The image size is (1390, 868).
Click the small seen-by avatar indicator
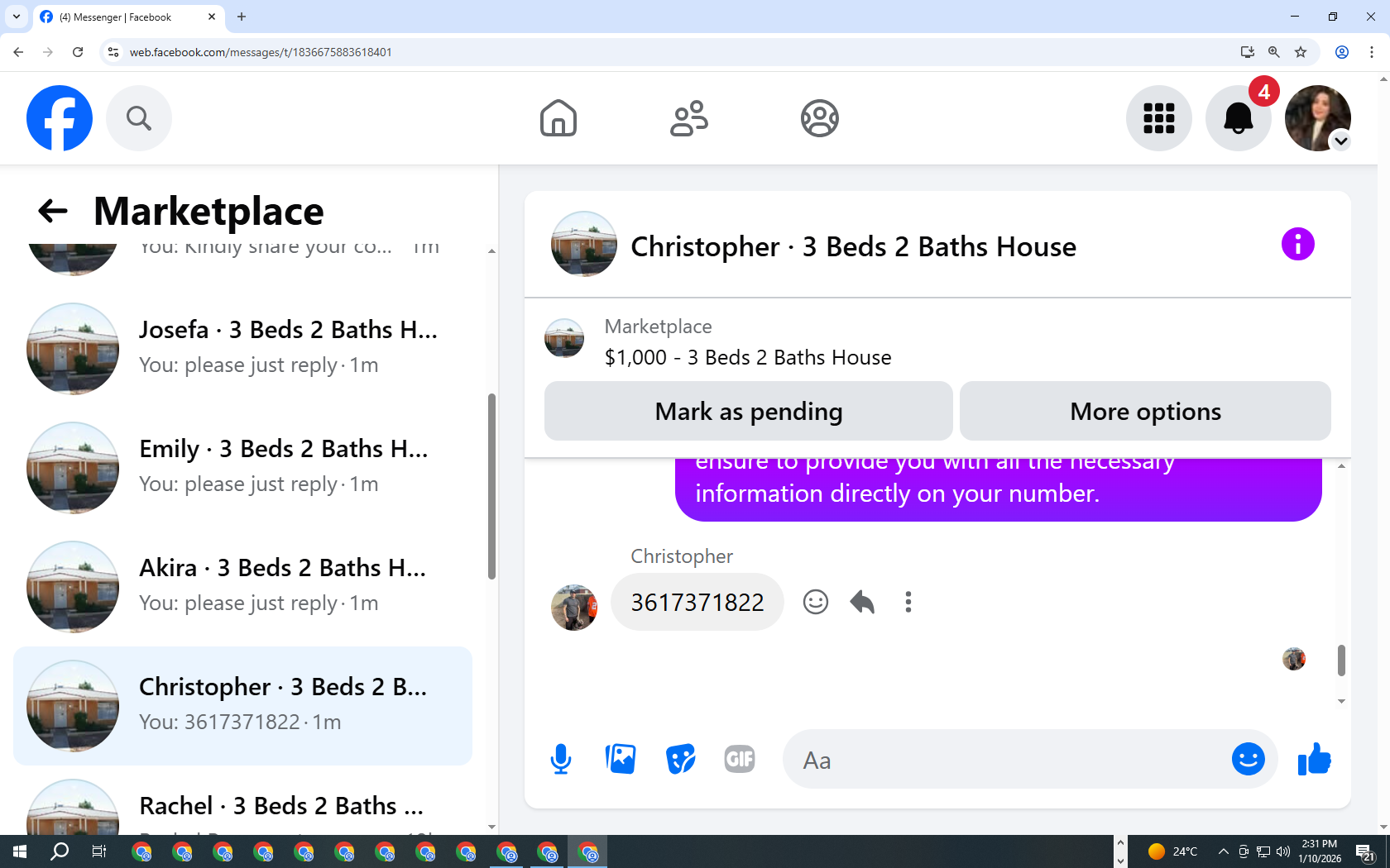point(1294,659)
